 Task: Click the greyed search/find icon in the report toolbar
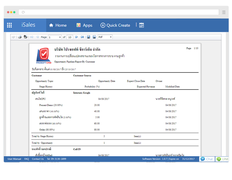(x=14, y=37)
